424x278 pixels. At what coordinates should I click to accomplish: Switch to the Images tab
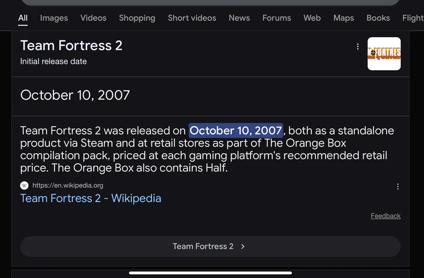click(54, 18)
